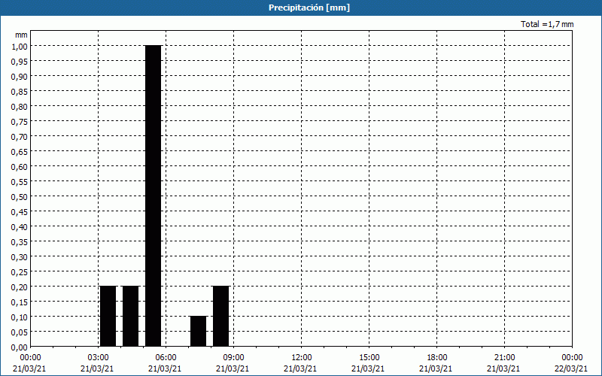602x376 pixels.
Task: Click the '15:00' time label
Action: click(369, 358)
